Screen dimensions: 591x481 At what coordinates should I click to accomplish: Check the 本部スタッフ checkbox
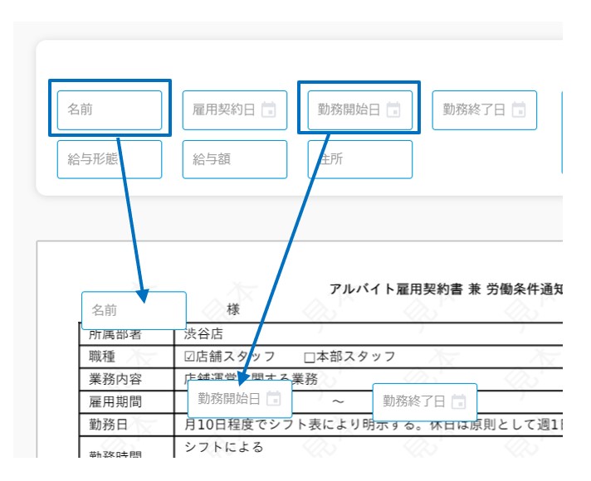(309, 357)
